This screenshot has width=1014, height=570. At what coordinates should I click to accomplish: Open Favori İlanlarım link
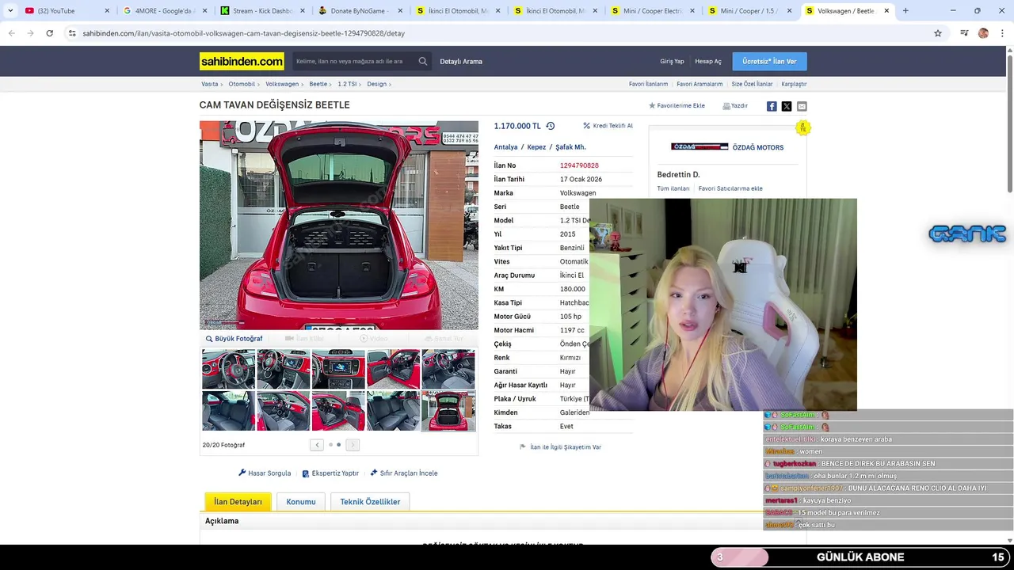pyautogui.click(x=648, y=84)
